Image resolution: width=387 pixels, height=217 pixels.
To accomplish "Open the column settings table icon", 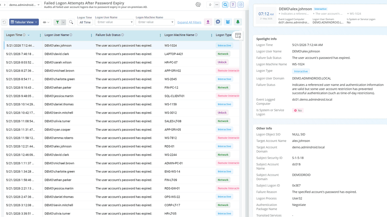I will (238, 36).
